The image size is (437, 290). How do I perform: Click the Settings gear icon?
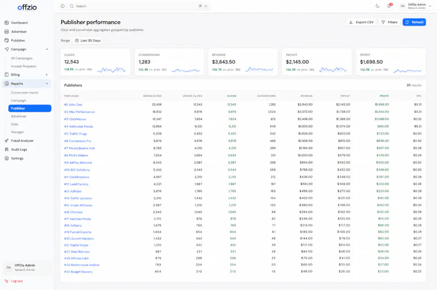click(7, 158)
